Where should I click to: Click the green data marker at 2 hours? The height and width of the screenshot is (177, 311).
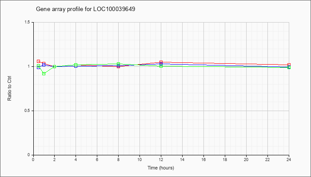(x=55, y=66)
